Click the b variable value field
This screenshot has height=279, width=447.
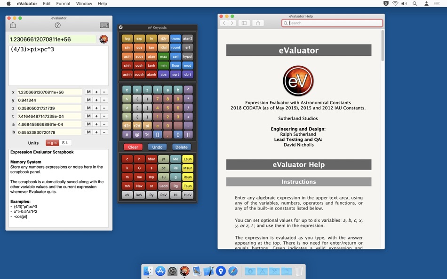(x=49, y=132)
